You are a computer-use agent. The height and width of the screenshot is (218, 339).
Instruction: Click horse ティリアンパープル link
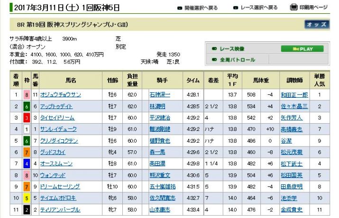[60, 209]
